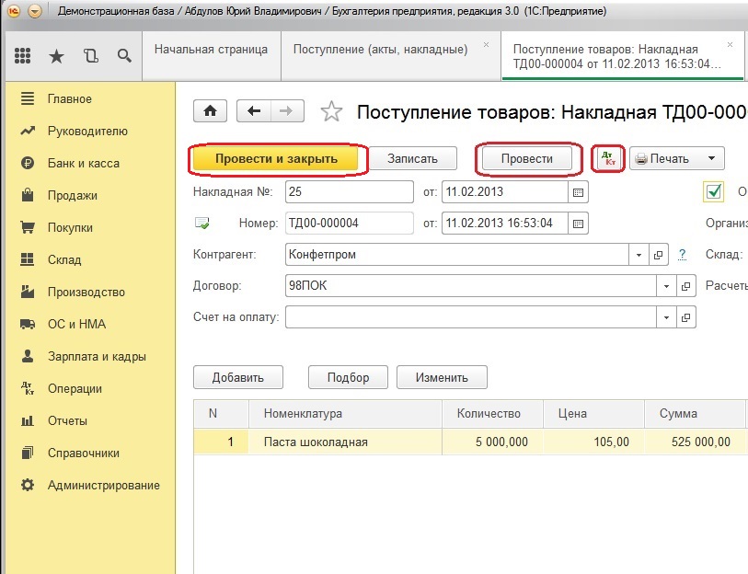Close the Поступление товаров Накладная tab

click(x=730, y=45)
